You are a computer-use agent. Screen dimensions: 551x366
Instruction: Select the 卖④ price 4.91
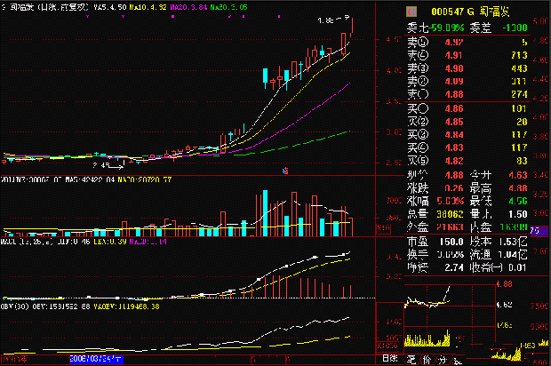click(x=454, y=55)
